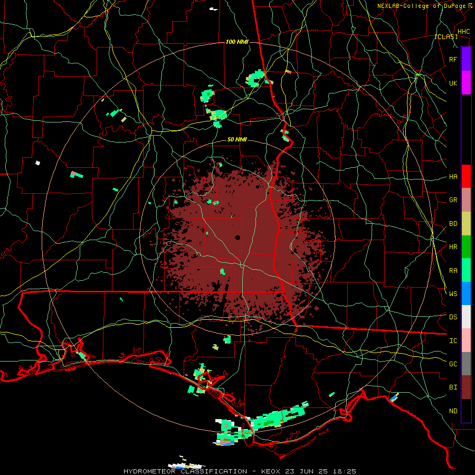Screen dimensions: 475x475
Task: Click the red HA color swatch in legend
Action: coord(466,176)
